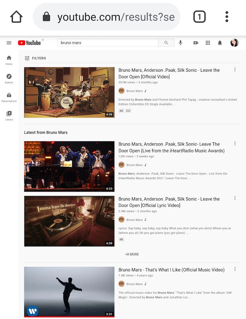Open the Create video camera icon
The image size is (246, 319).
click(x=196, y=43)
